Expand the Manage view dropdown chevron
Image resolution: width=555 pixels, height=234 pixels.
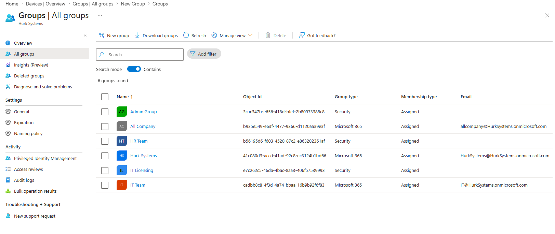point(250,35)
